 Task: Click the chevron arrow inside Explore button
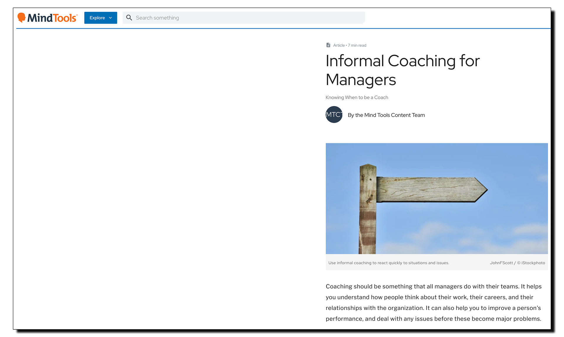[x=110, y=18]
